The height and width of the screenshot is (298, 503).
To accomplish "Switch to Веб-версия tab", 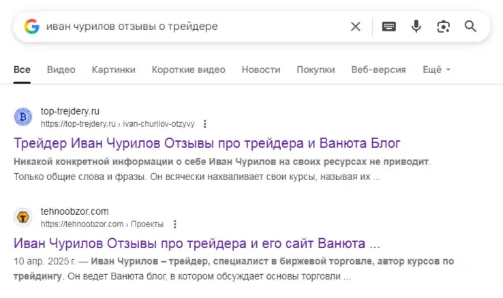I will 378,70.
